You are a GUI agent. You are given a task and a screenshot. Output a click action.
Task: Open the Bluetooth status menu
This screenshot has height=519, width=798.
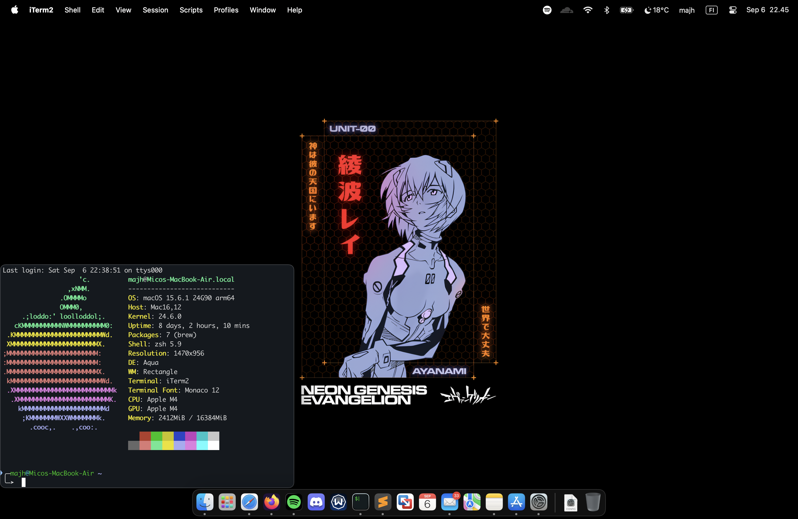(x=607, y=10)
